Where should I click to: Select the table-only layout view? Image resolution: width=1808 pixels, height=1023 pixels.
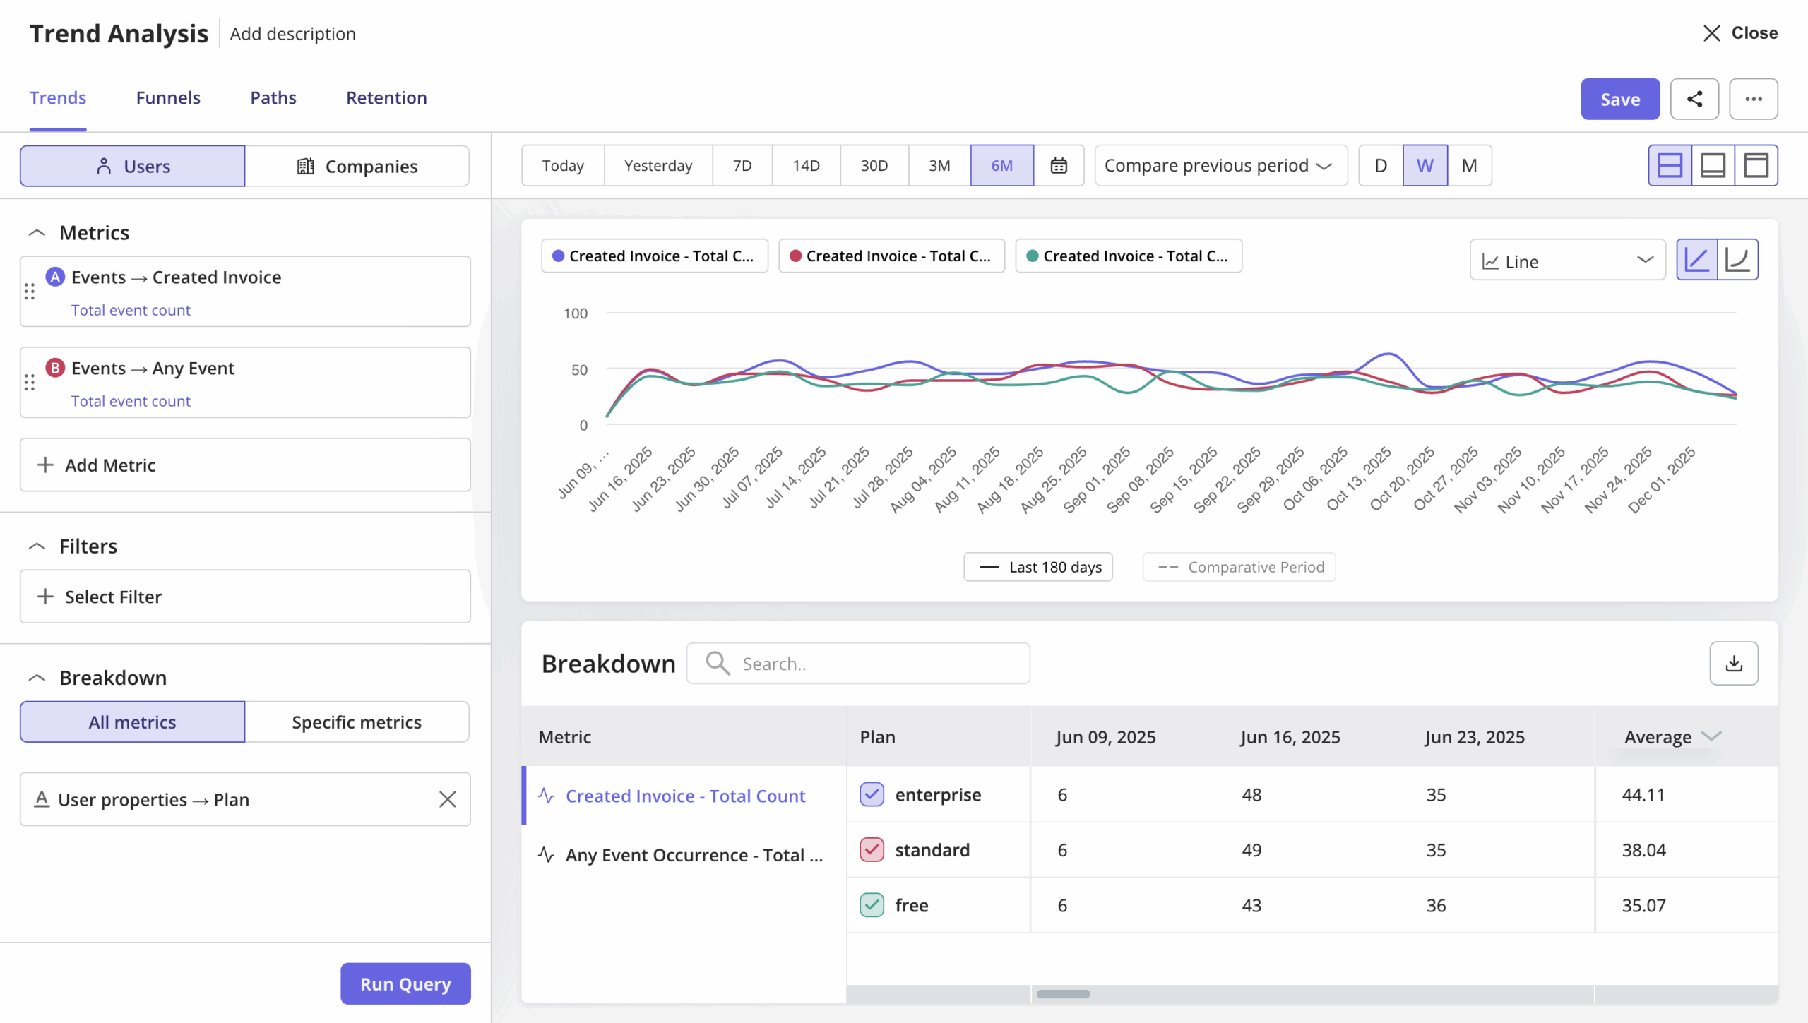point(1756,165)
